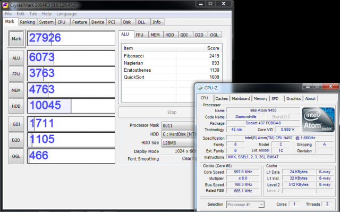Image resolution: width=340 pixels, height=212 pixels.
Task: Expand the HDD Size dropdown
Action: [178, 143]
